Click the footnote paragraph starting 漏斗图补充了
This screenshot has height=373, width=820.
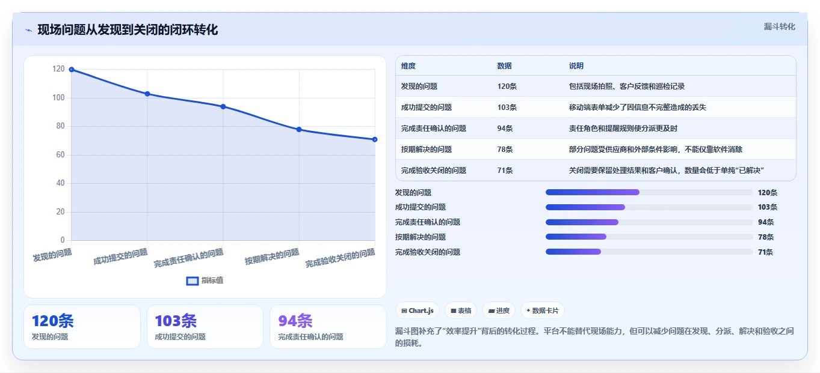594,337
